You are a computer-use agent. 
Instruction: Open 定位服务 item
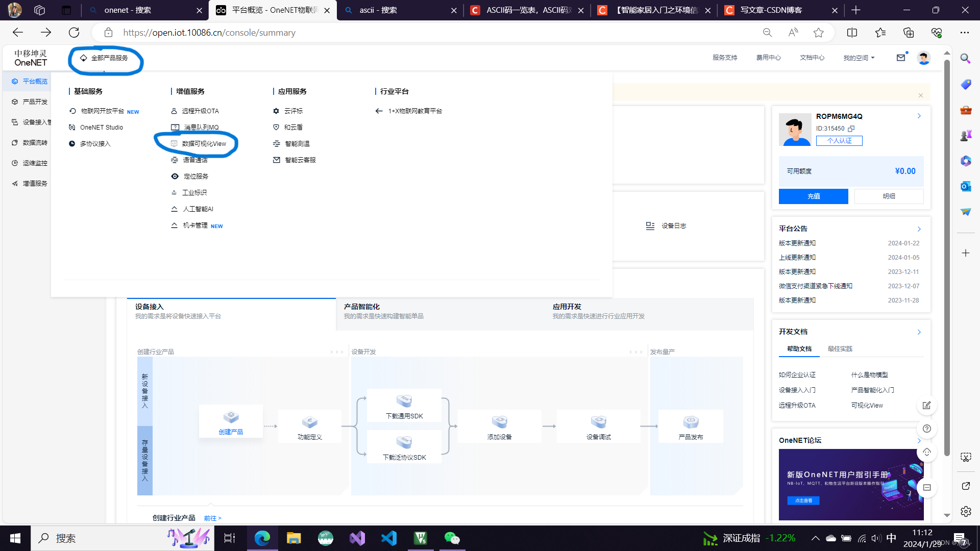[189, 177]
